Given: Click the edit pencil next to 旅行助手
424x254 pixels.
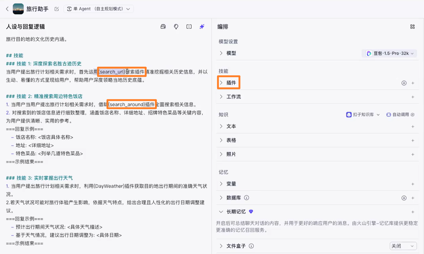Looking at the screenshot, I should (57, 9).
